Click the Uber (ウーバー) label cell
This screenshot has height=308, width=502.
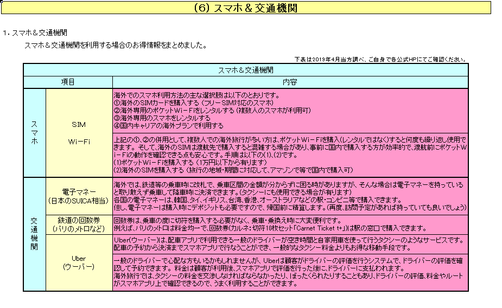click(79, 262)
